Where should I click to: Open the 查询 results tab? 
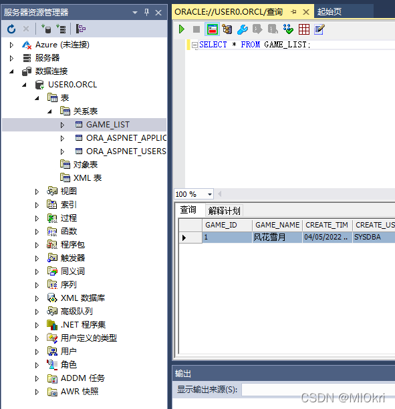point(188,210)
